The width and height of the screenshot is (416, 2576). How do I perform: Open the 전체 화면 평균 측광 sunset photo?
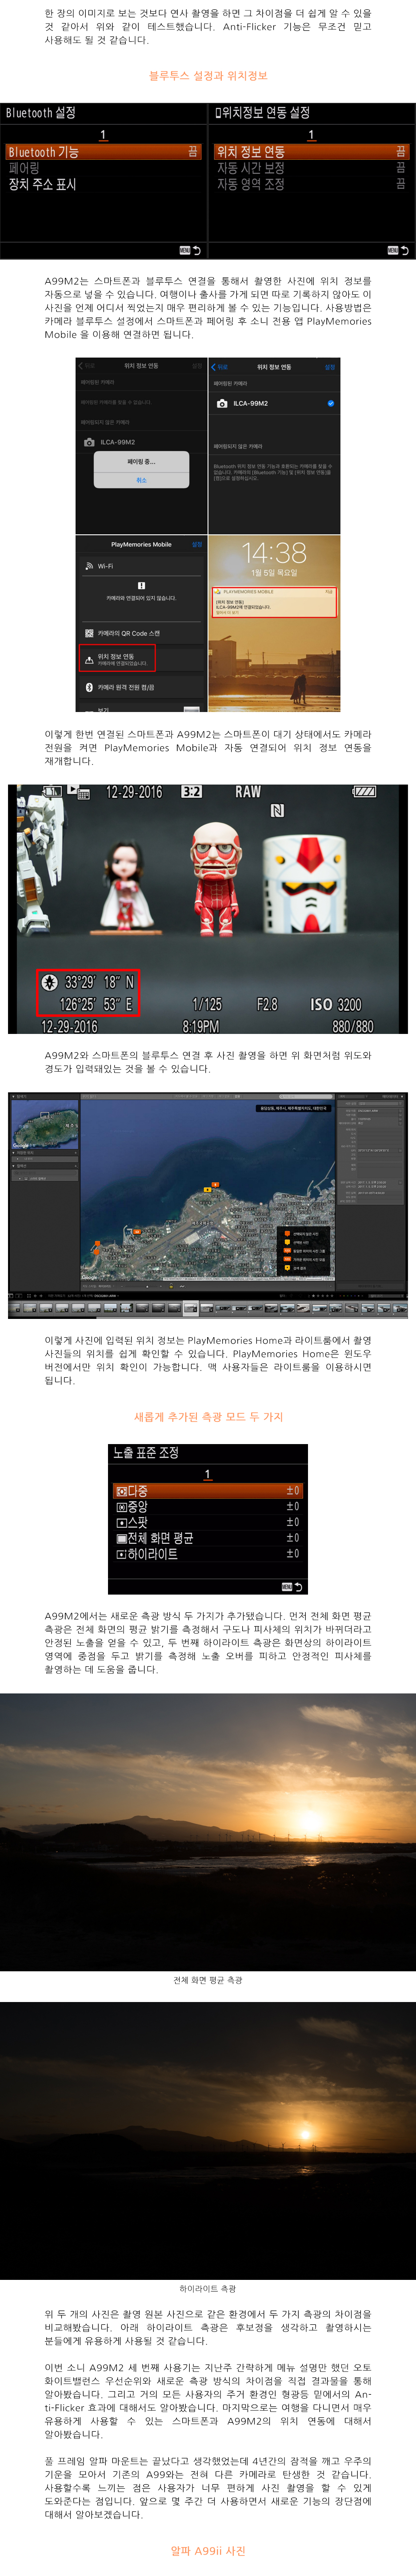[208, 1832]
